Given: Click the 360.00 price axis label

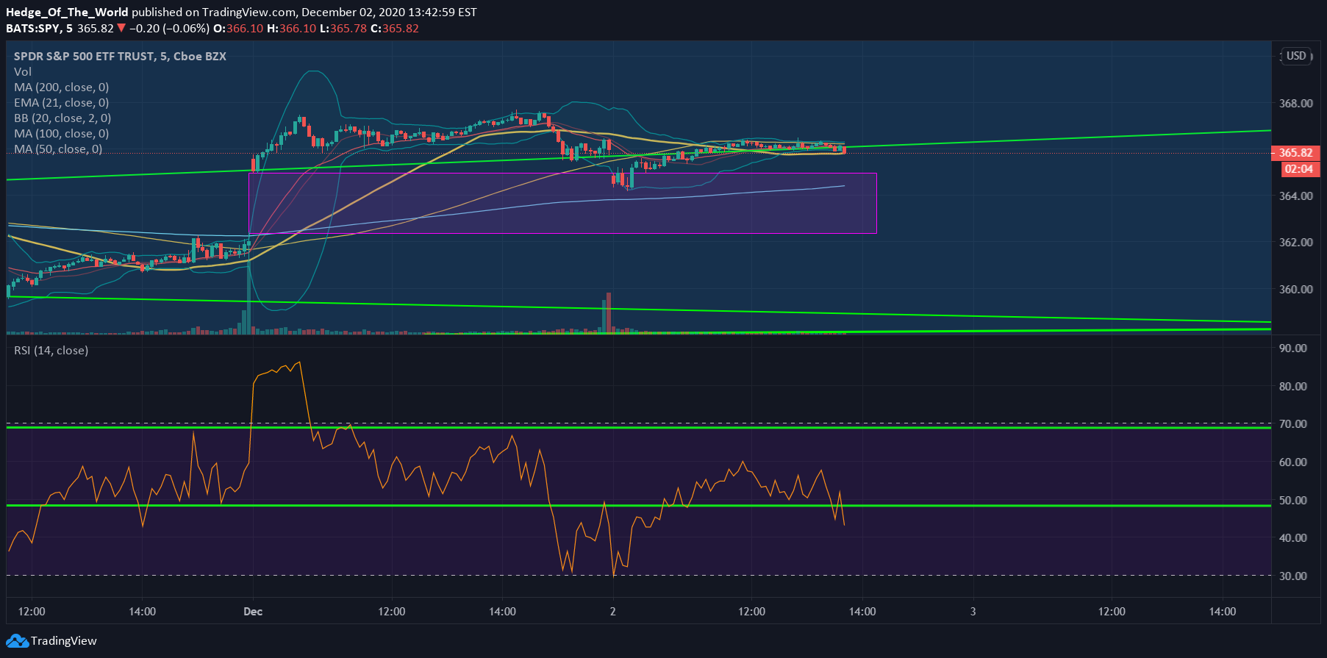Looking at the screenshot, I should coord(1295,289).
